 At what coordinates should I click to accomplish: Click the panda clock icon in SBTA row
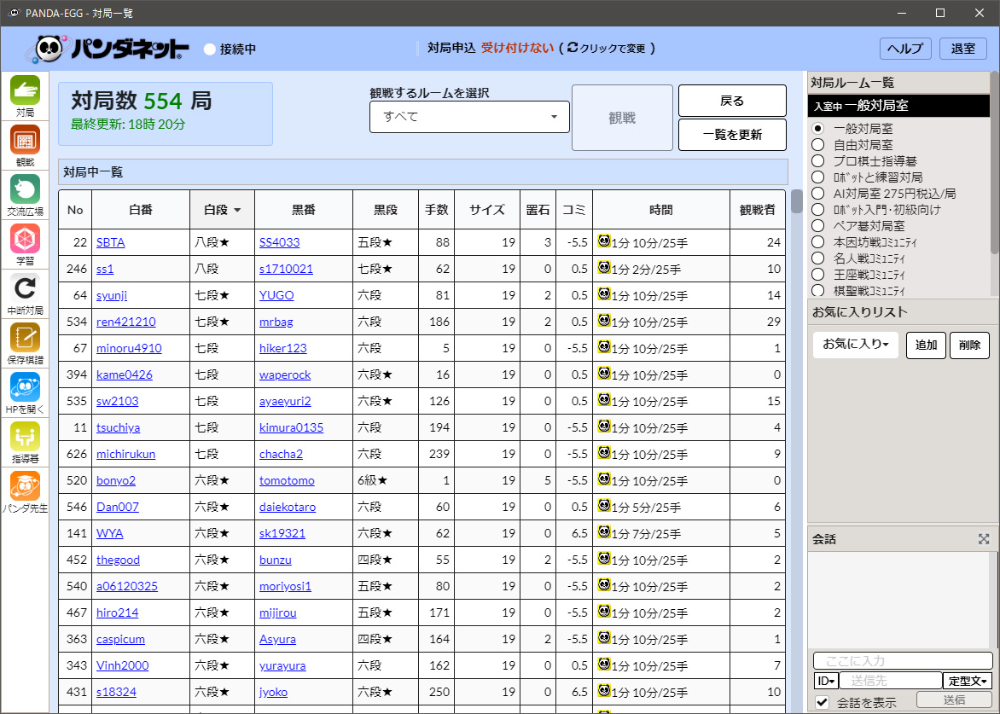pyautogui.click(x=603, y=241)
